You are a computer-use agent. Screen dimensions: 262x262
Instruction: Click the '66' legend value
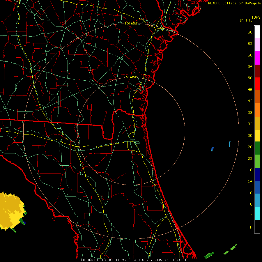[x=250, y=32]
